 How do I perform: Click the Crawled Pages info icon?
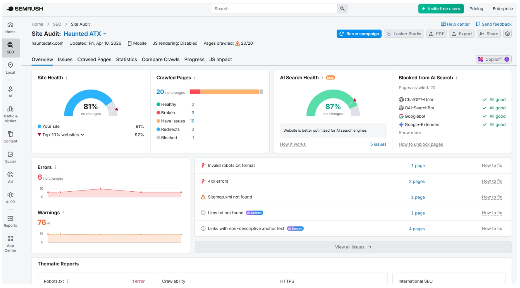(x=195, y=78)
